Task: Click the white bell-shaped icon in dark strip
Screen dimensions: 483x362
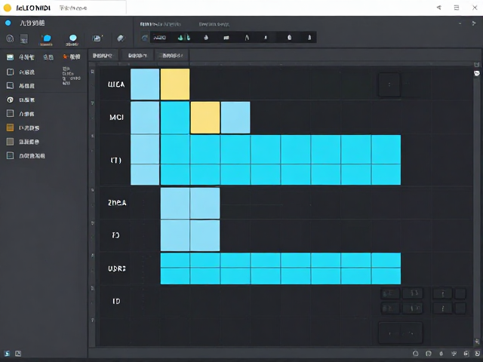Action: coord(289,38)
